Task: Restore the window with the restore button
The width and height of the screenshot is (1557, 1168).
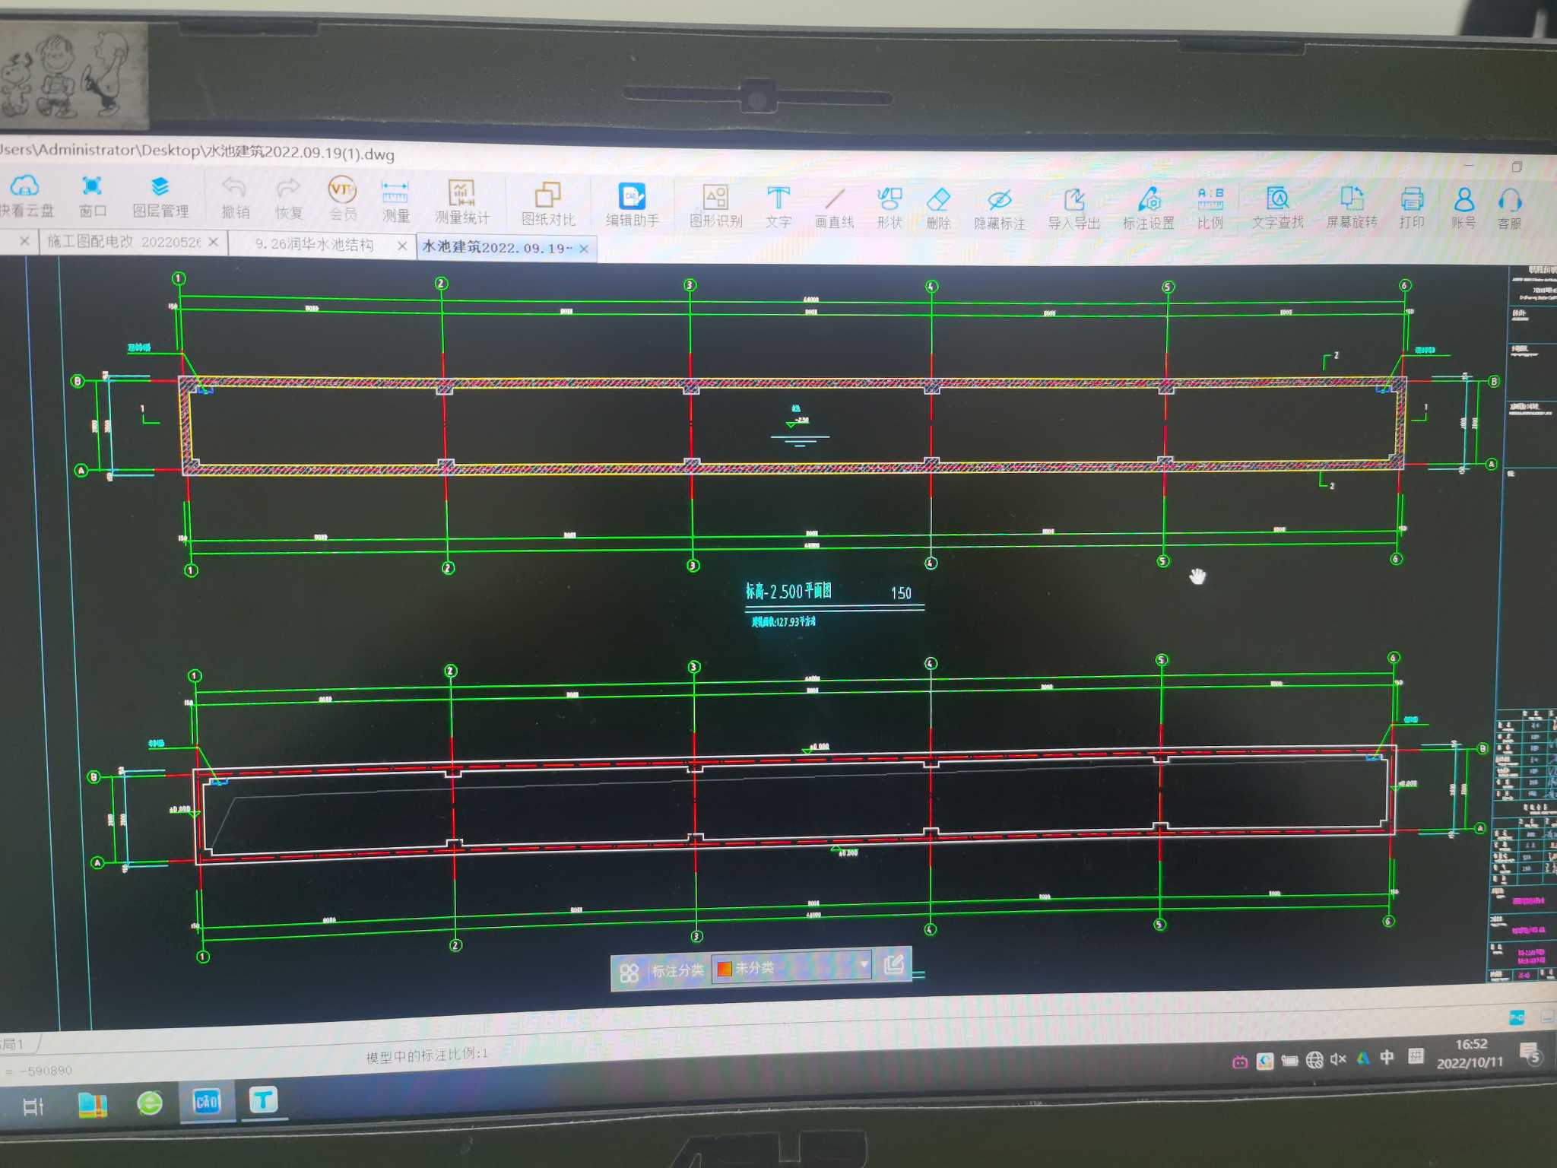Action: [1517, 167]
